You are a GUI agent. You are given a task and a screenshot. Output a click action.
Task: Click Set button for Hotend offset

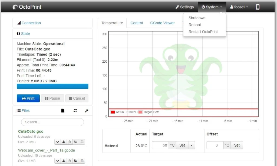point(237,145)
